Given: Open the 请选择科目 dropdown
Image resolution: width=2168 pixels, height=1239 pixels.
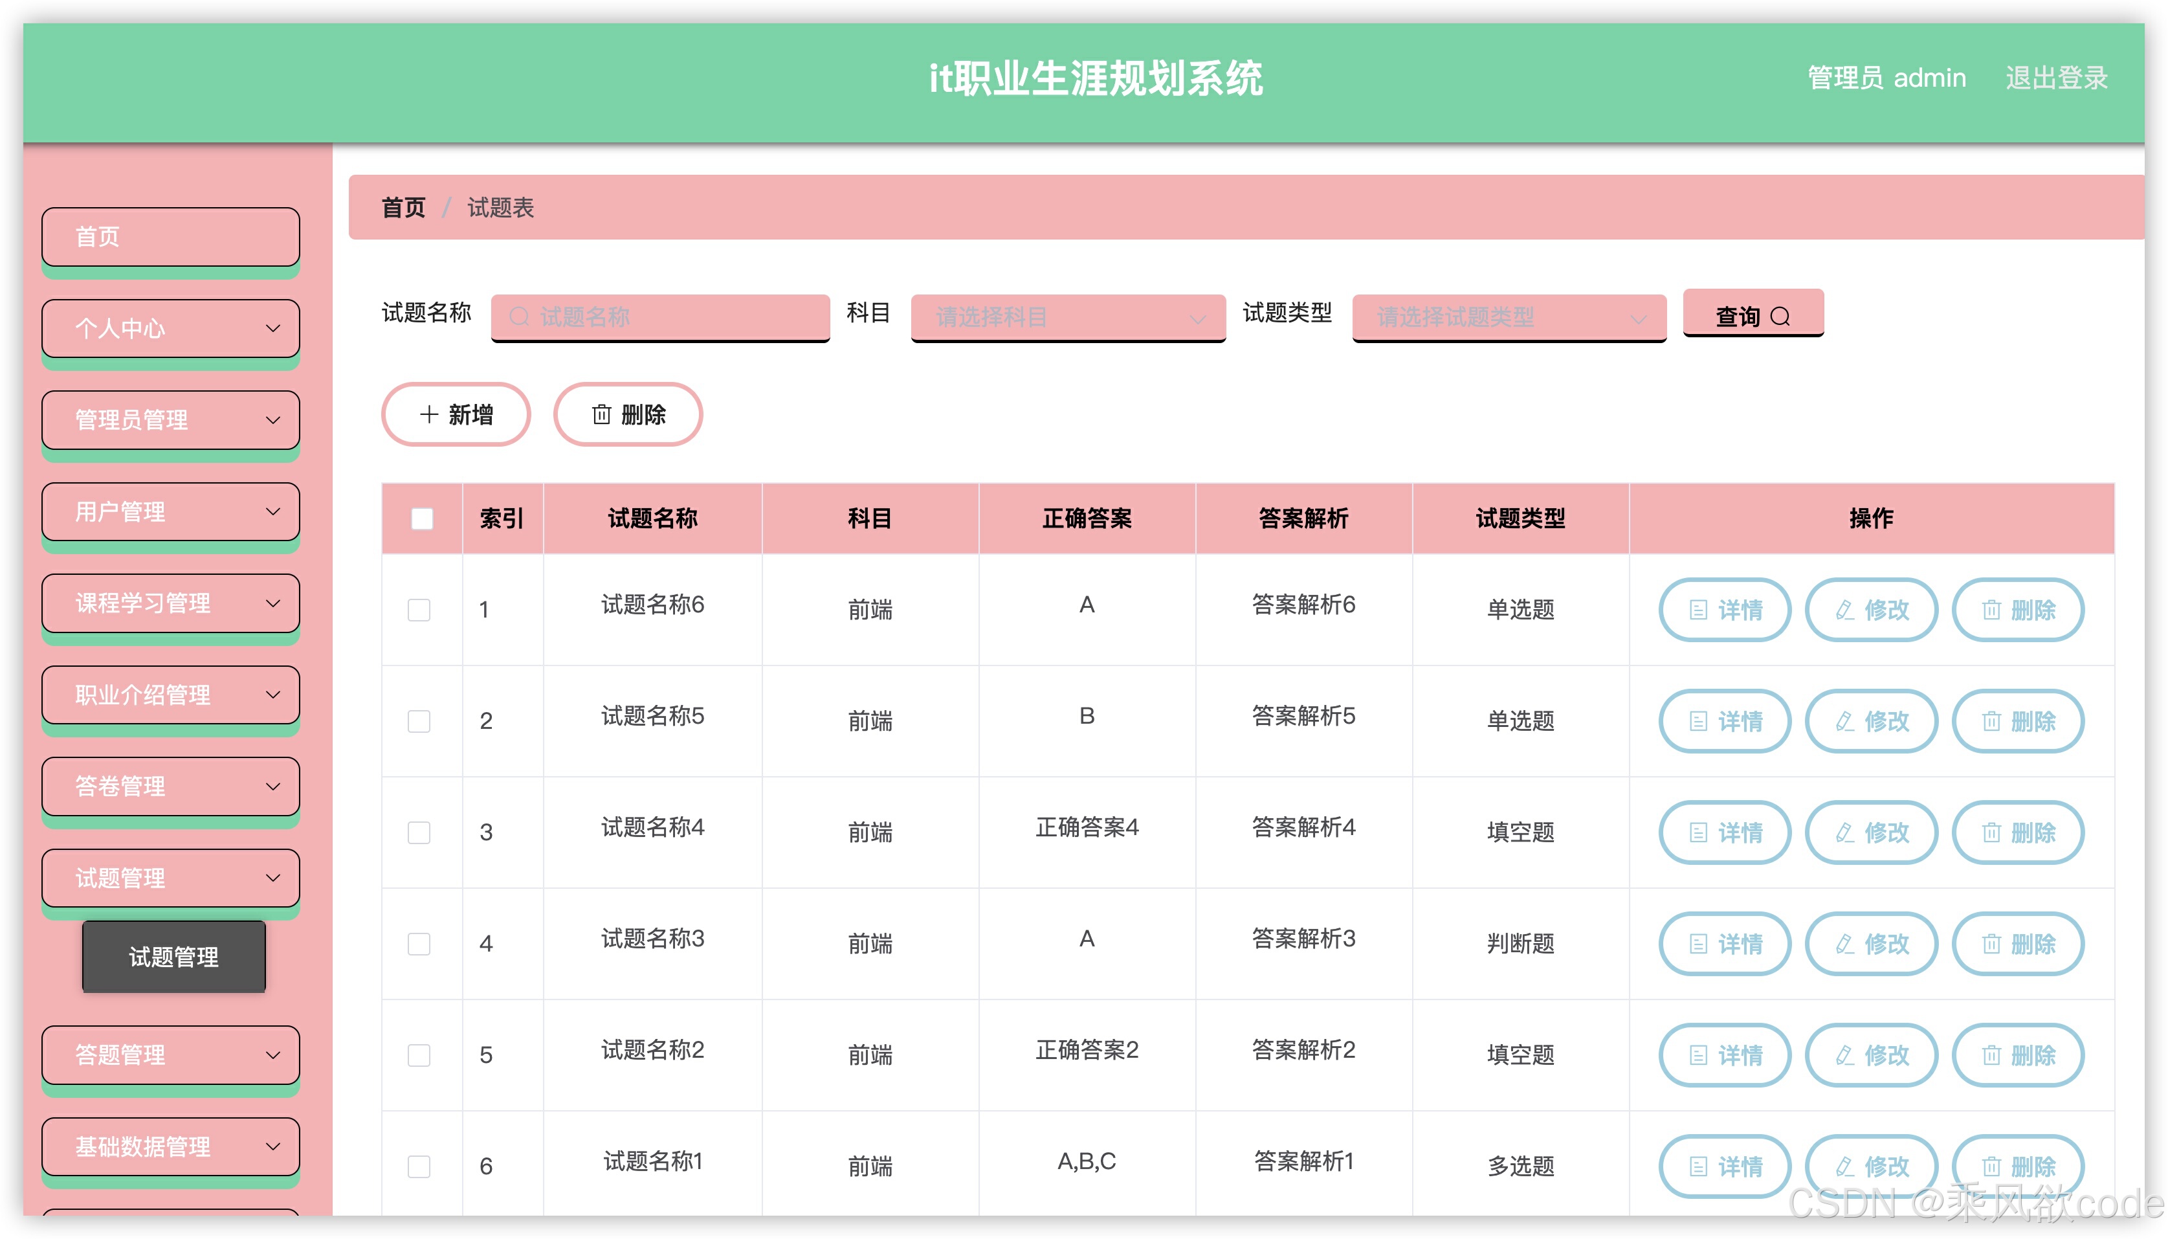Looking at the screenshot, I should pos(1067,317).
